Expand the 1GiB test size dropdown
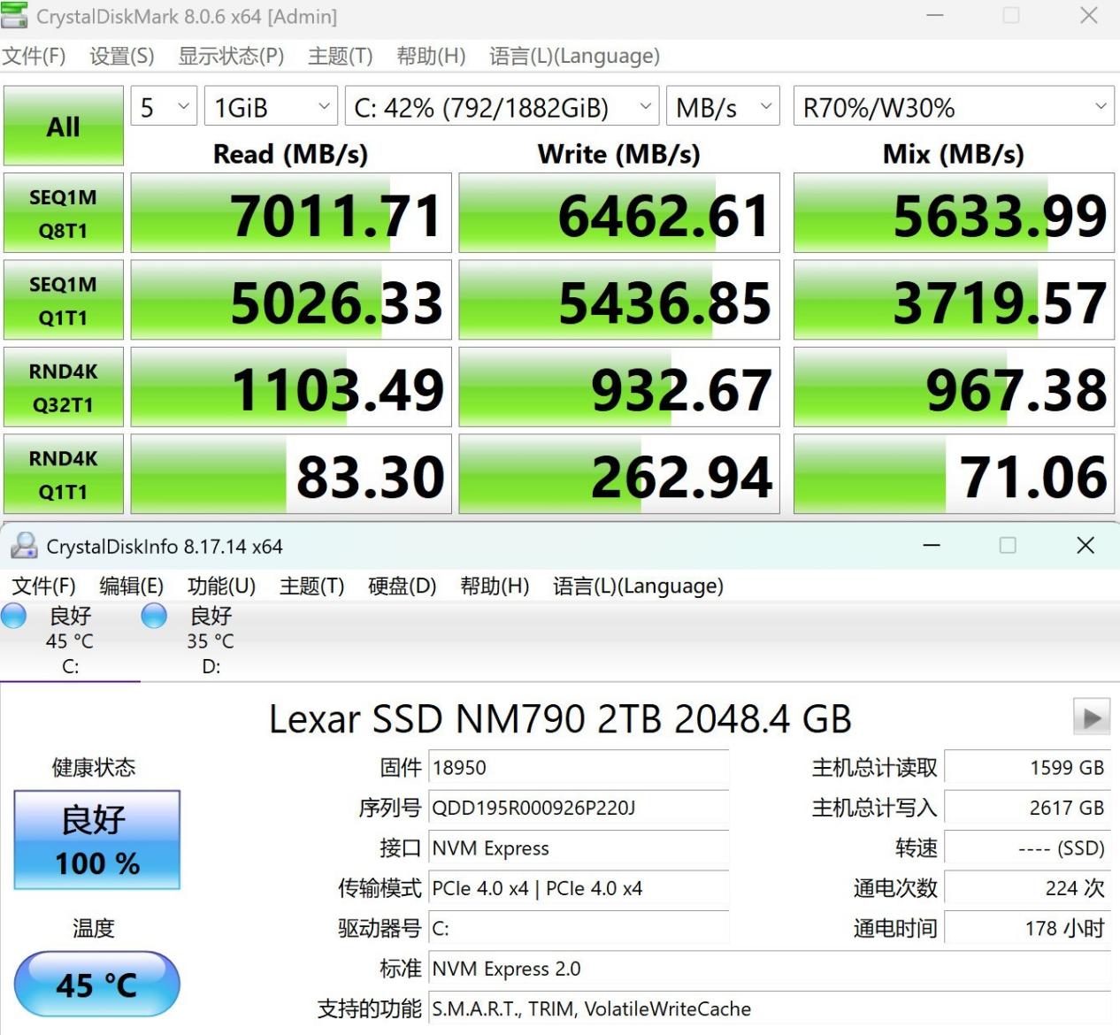Image resolution: width=1120 pixels, height=1035 pixels. point(270,108)
